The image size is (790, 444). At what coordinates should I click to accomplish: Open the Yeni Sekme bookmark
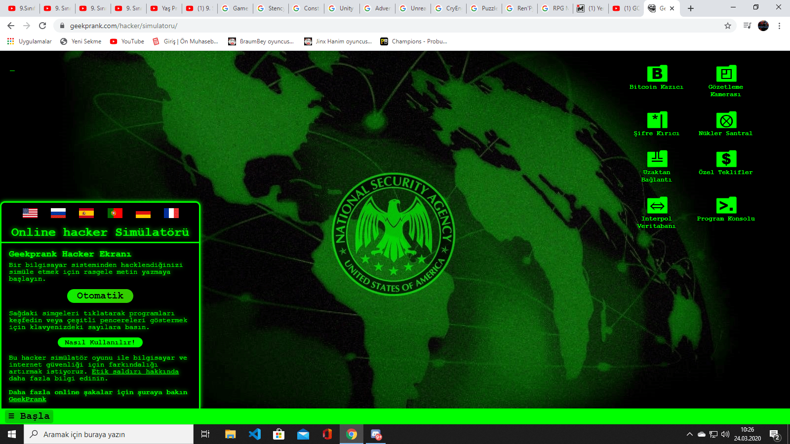pos(81,41)
